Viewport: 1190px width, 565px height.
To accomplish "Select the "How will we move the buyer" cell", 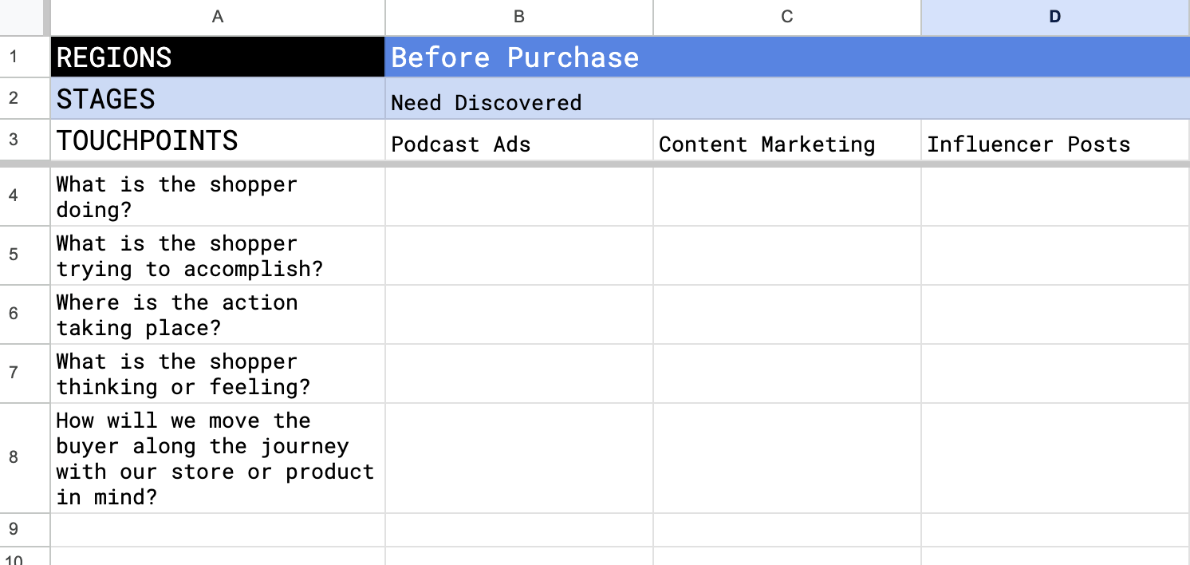I will coord(217,458).
